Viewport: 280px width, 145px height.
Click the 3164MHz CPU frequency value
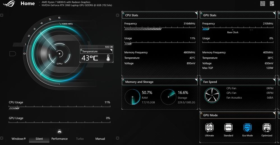(x=189, y=24)
